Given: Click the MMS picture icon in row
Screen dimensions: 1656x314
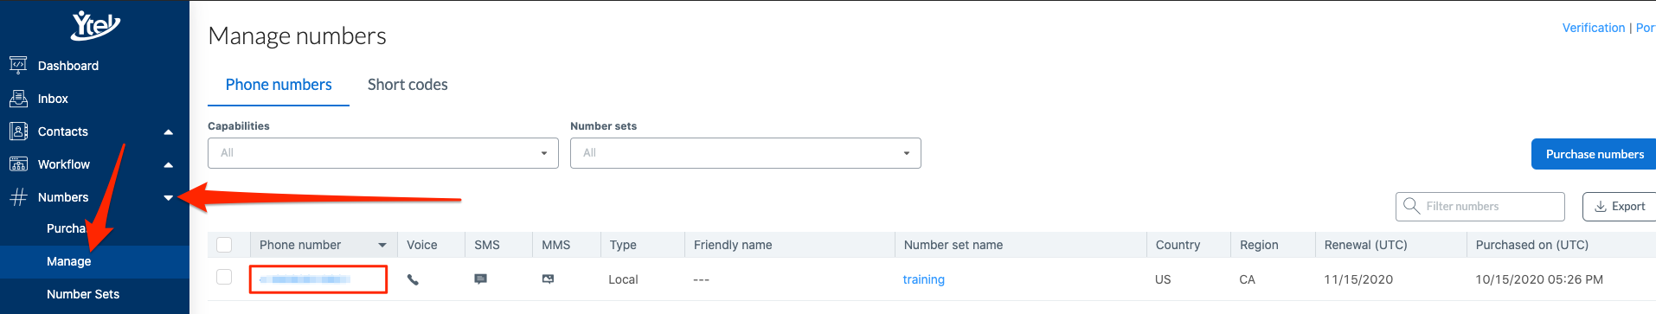Looking at the screenshot, I should pyautogui.click(x=548, y=279).
